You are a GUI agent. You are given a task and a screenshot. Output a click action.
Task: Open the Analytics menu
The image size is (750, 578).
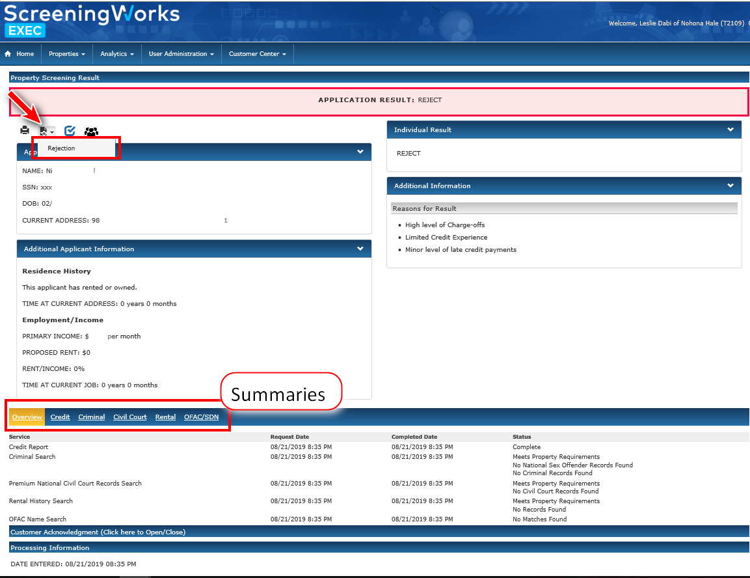coord(117,53)
